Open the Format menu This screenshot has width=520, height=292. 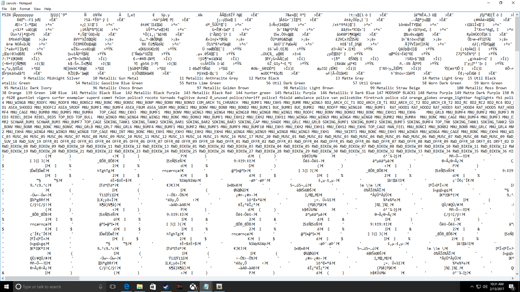(x=25, y=9)
